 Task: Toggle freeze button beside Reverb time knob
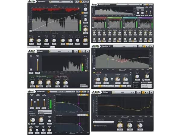click(x=29, y=124)
